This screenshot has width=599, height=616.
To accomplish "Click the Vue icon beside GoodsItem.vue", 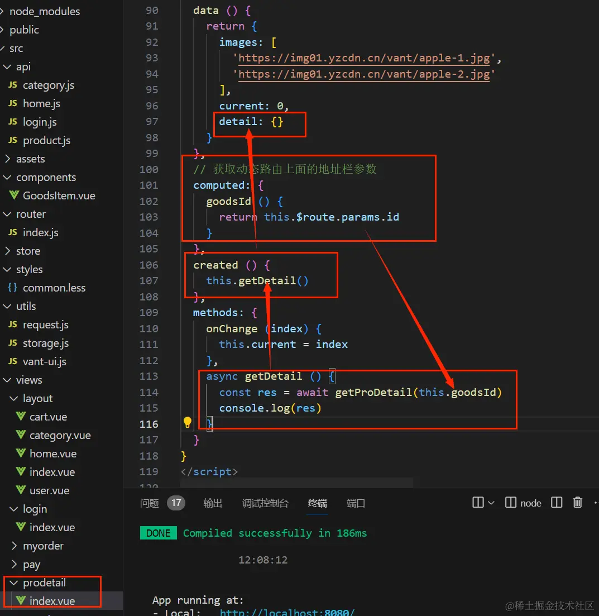I will pos(14,195).
